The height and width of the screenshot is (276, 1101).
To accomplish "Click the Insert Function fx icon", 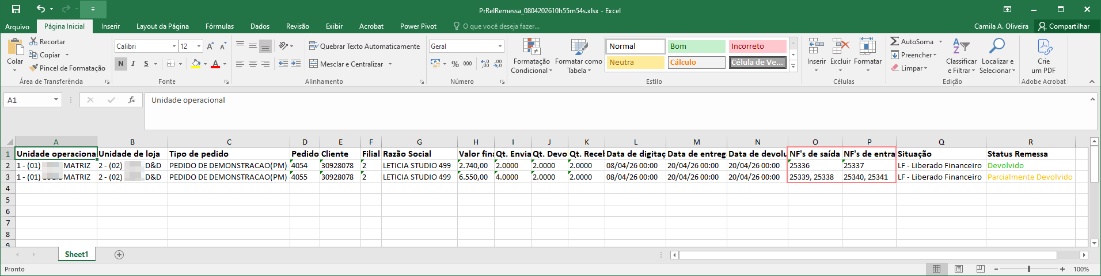I will coord(132,100).
